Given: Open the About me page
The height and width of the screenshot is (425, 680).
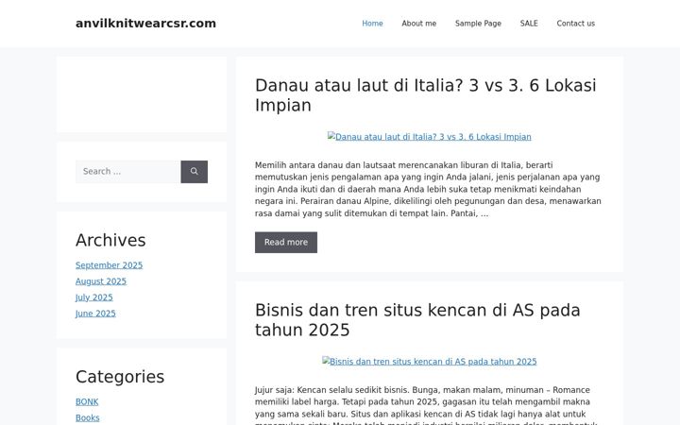Looking at the screenshot, I should point(418,24).
